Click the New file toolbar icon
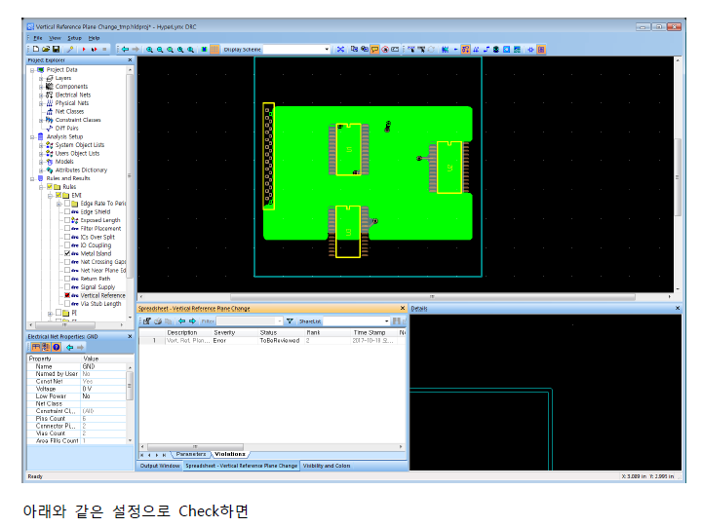Screen dimensions: 702x527 (x=35, y=49)
